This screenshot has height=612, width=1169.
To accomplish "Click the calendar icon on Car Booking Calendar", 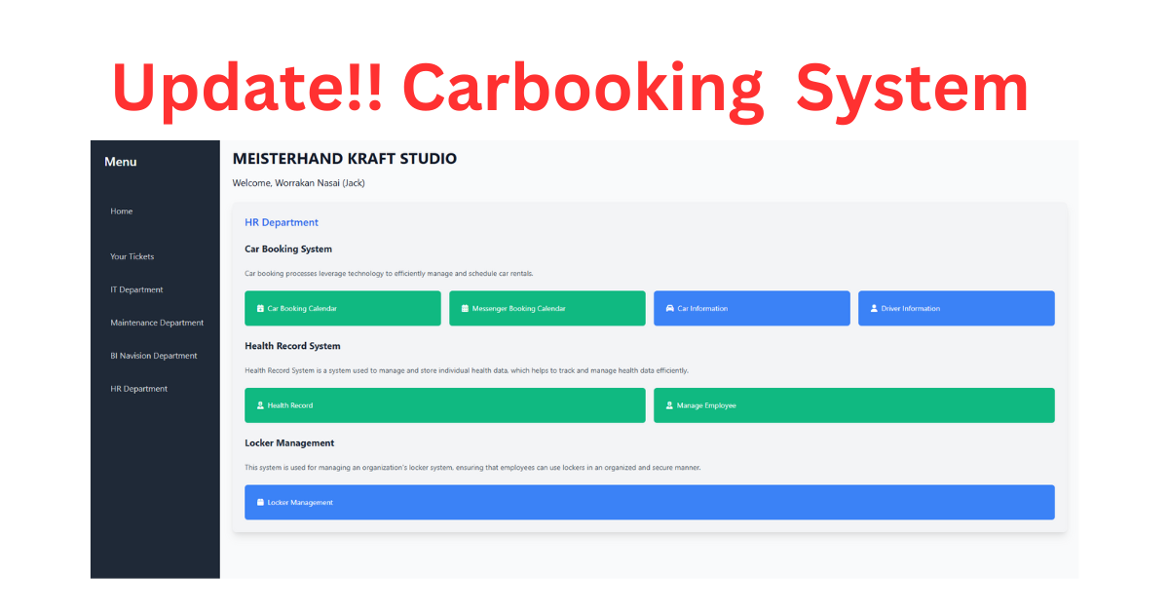I will tap(260, 309).
